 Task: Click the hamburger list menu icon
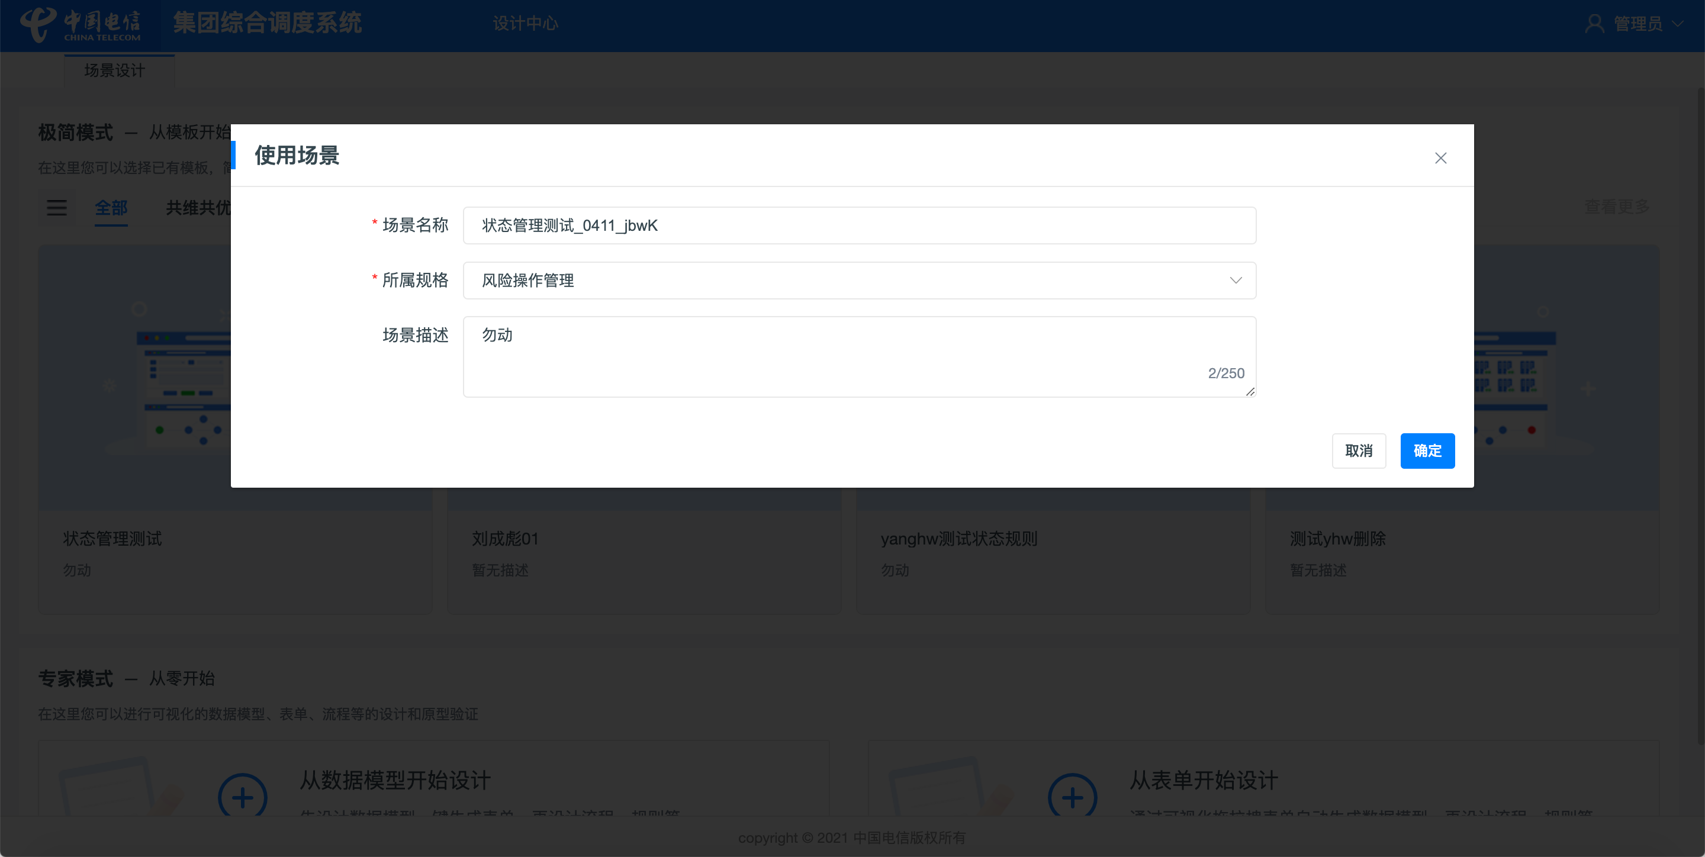tap(57, 208)
